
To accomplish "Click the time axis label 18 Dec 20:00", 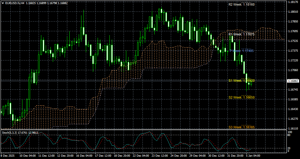I will (122, 156).
